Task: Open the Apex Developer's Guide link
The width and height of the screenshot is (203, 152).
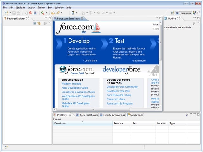Action: point(75,88)
